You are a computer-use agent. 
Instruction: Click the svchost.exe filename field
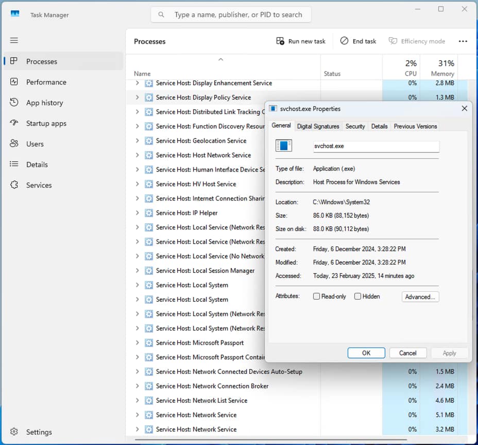375,146
